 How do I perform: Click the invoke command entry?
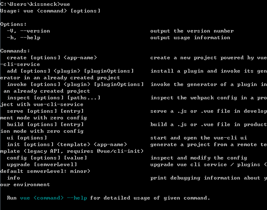coord(75,84)
